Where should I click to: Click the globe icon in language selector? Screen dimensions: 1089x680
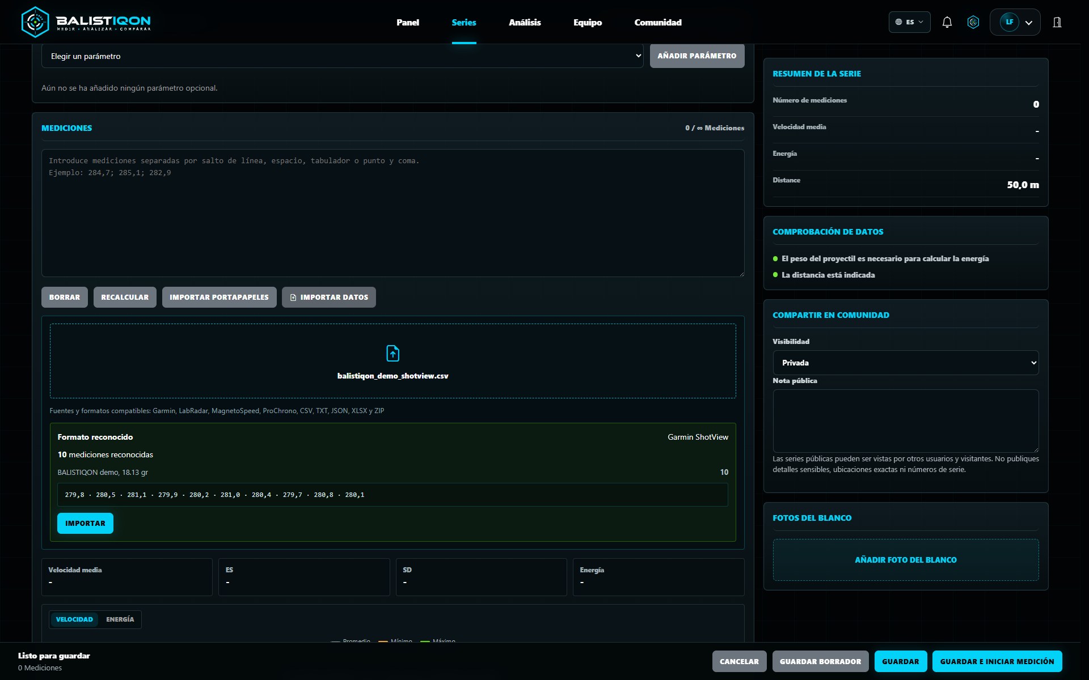pos(898,22)
